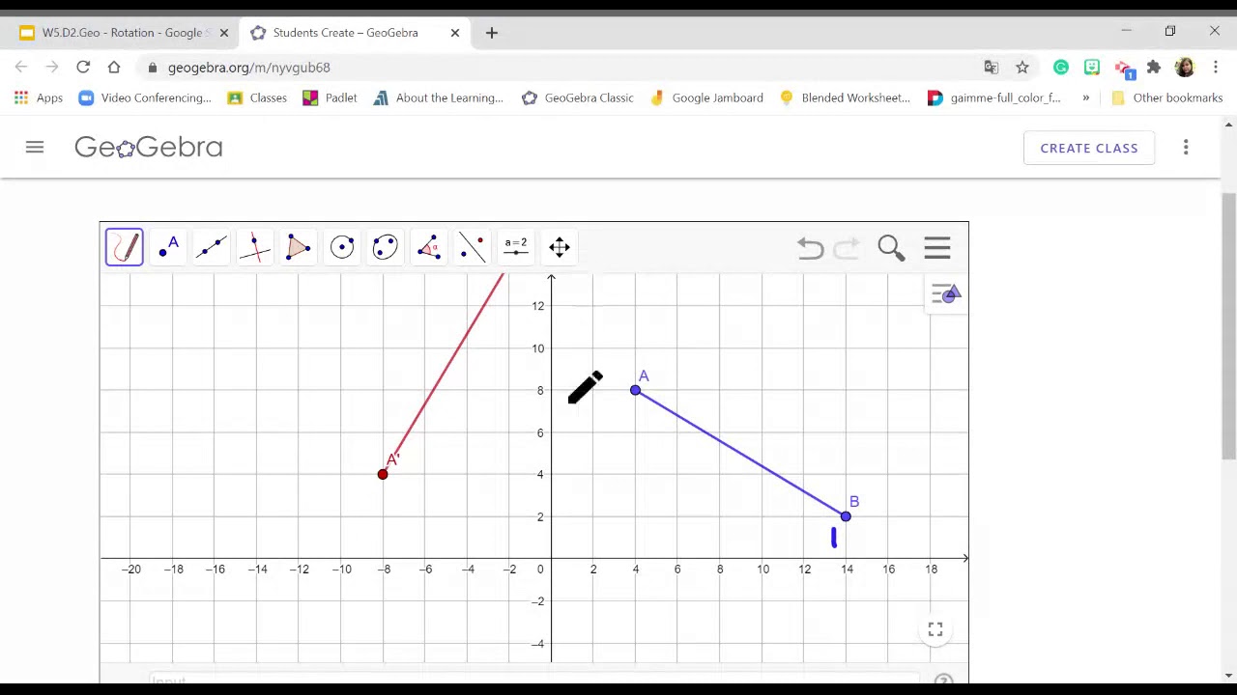Select the Slider a=2 tool
The height and width of the screenshot is (695, 1237).
click(x=516, y=247)
